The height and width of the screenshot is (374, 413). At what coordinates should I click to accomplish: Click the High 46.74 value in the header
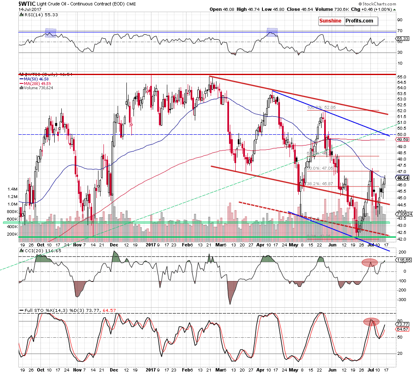248,9
